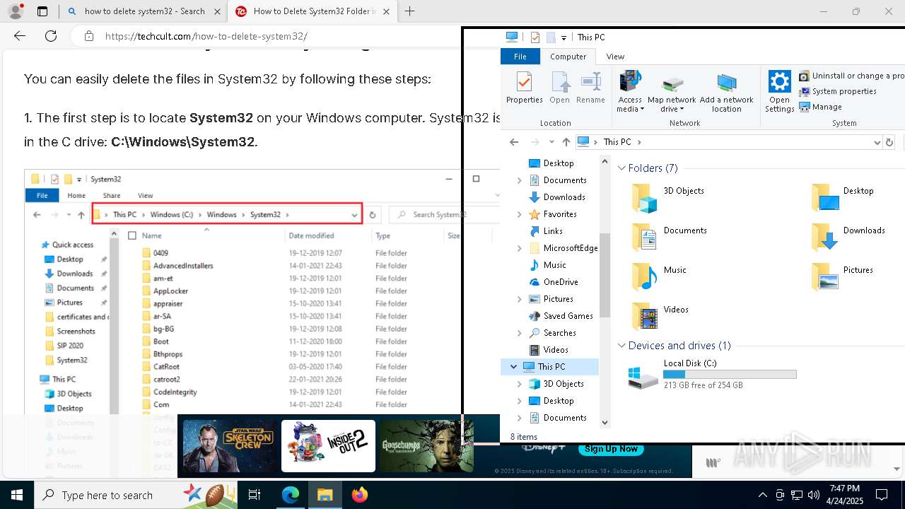Refresh the This PC address bar
This screenshot has width=905, height=509.
889,142
